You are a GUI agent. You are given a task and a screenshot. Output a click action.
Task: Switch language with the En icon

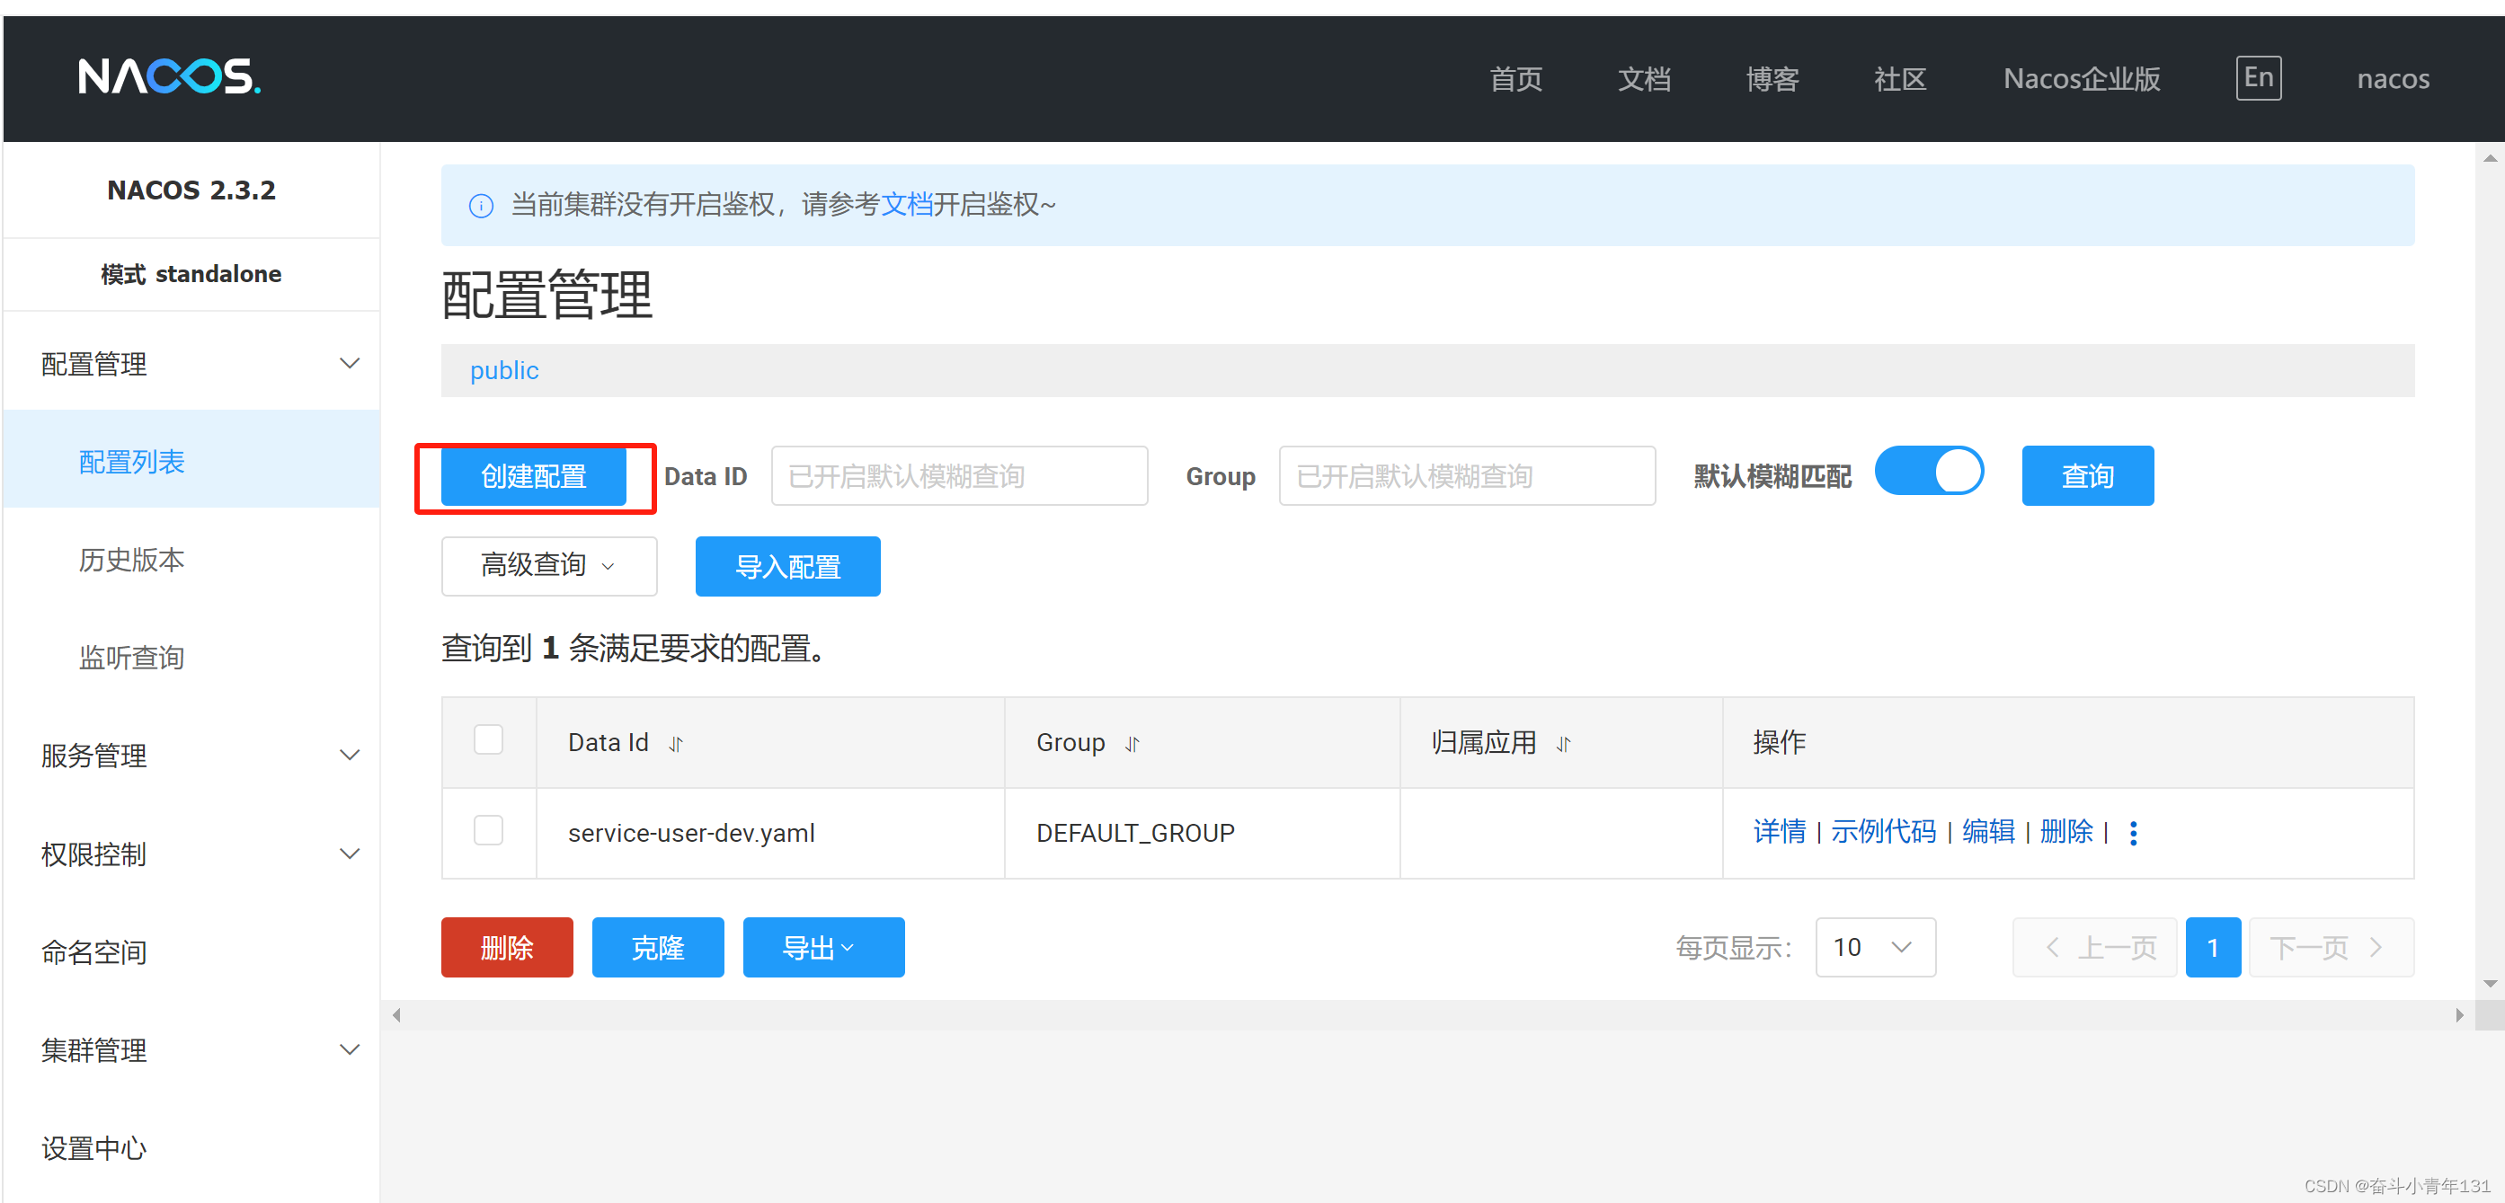(x=2257, y=78)
